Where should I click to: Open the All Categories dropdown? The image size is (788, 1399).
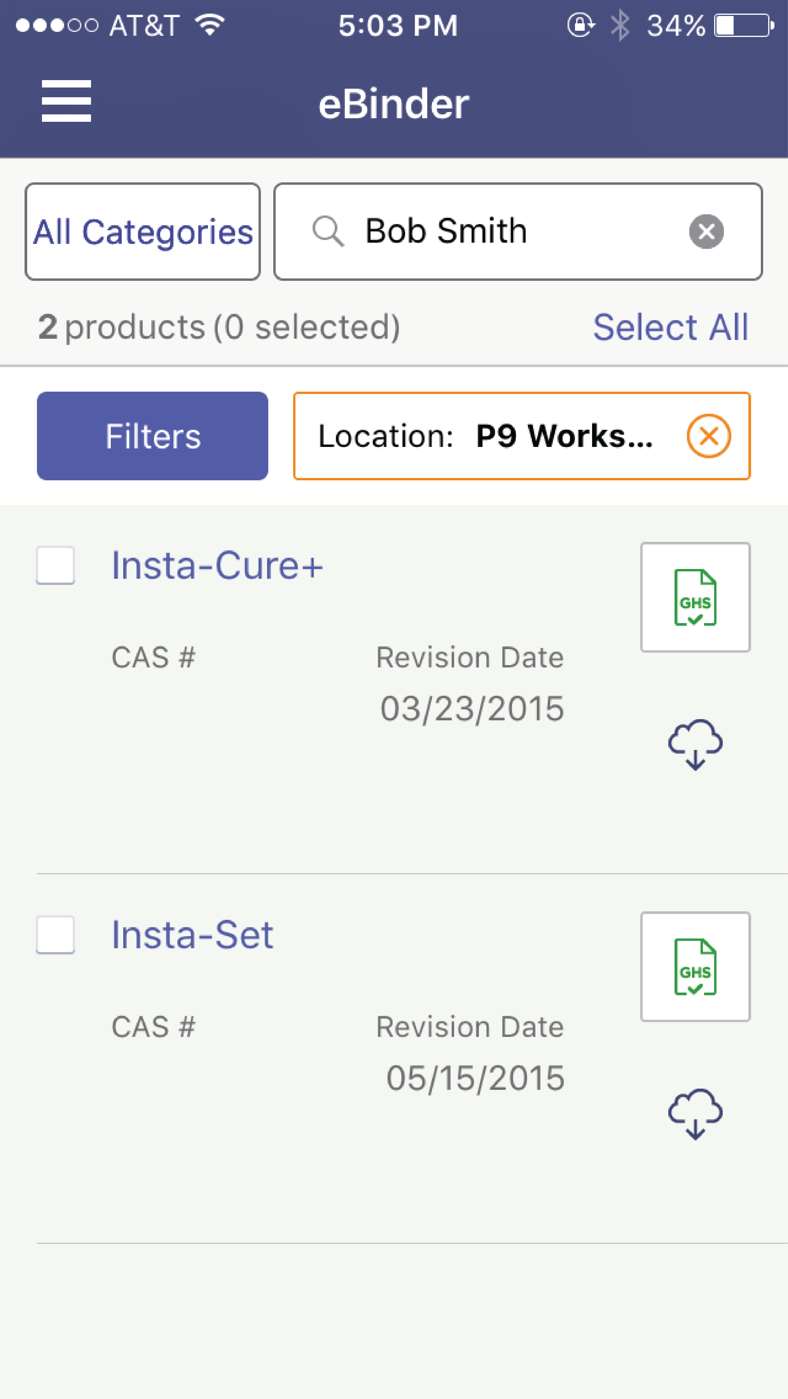point(143,232)
